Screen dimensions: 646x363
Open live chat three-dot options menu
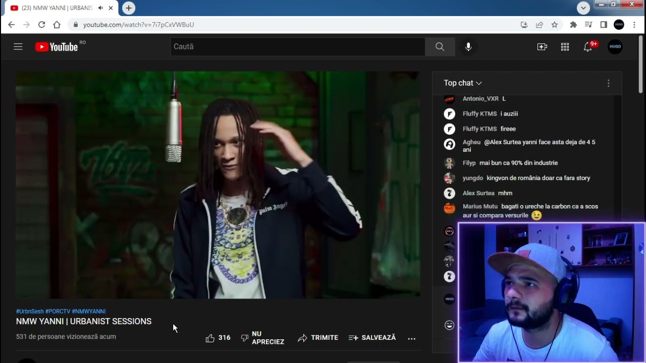pyautogui.click(x=608, y=83)
